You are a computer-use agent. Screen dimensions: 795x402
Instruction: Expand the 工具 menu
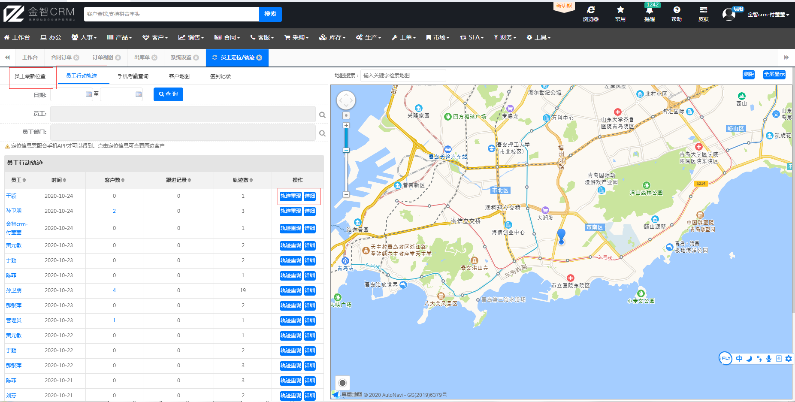(539, 37)
